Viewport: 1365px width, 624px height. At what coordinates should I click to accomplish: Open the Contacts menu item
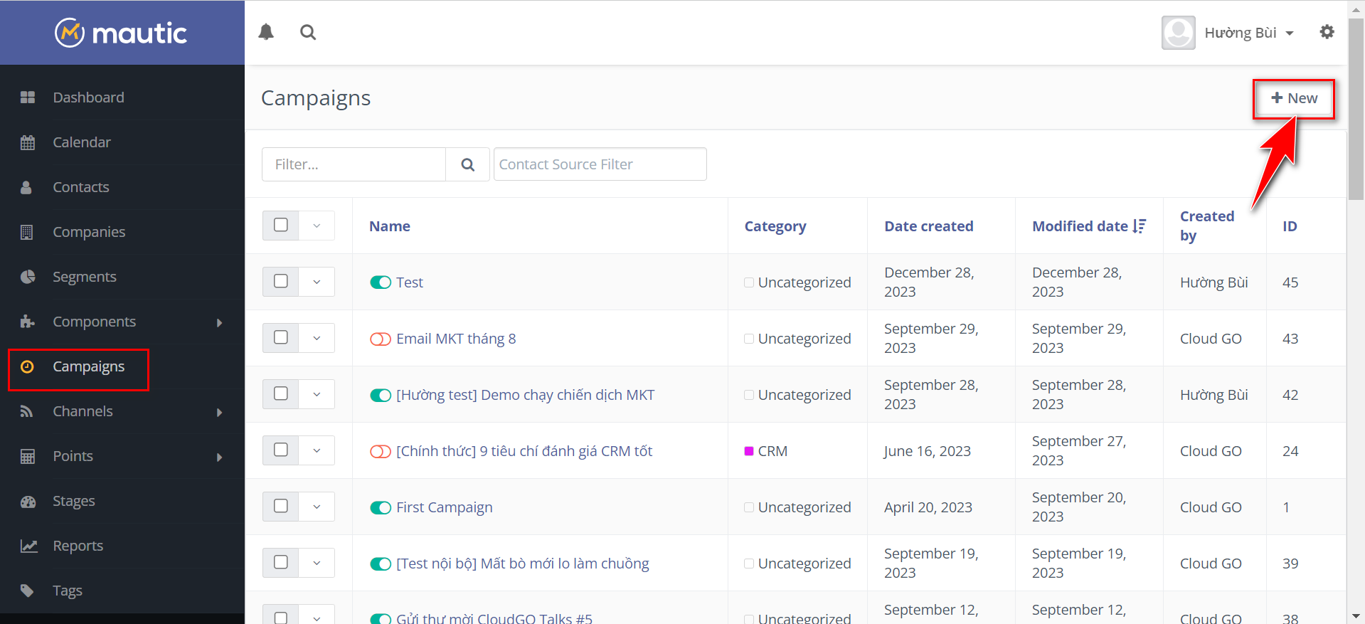[x=81, y=187]
